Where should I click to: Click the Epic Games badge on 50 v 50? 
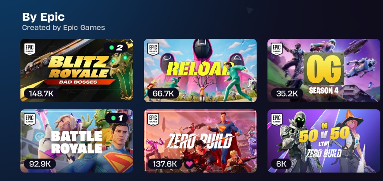pos(277,119)
